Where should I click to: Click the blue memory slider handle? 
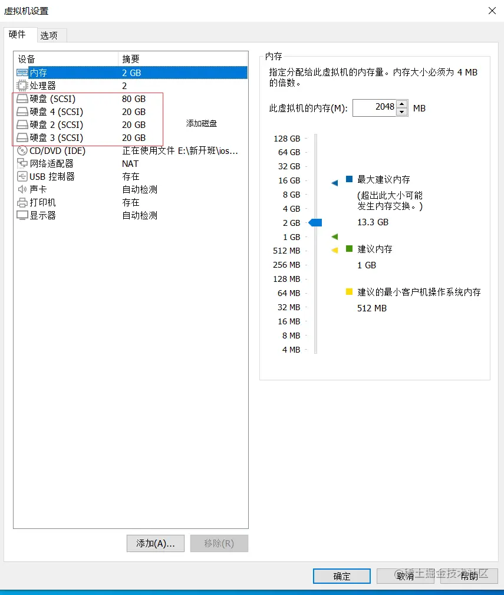(316, 222)
